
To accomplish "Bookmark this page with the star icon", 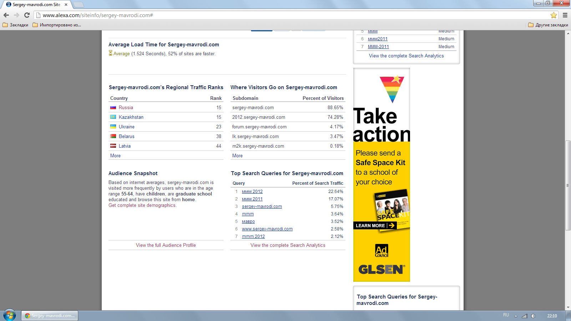I will click(554, 15).
